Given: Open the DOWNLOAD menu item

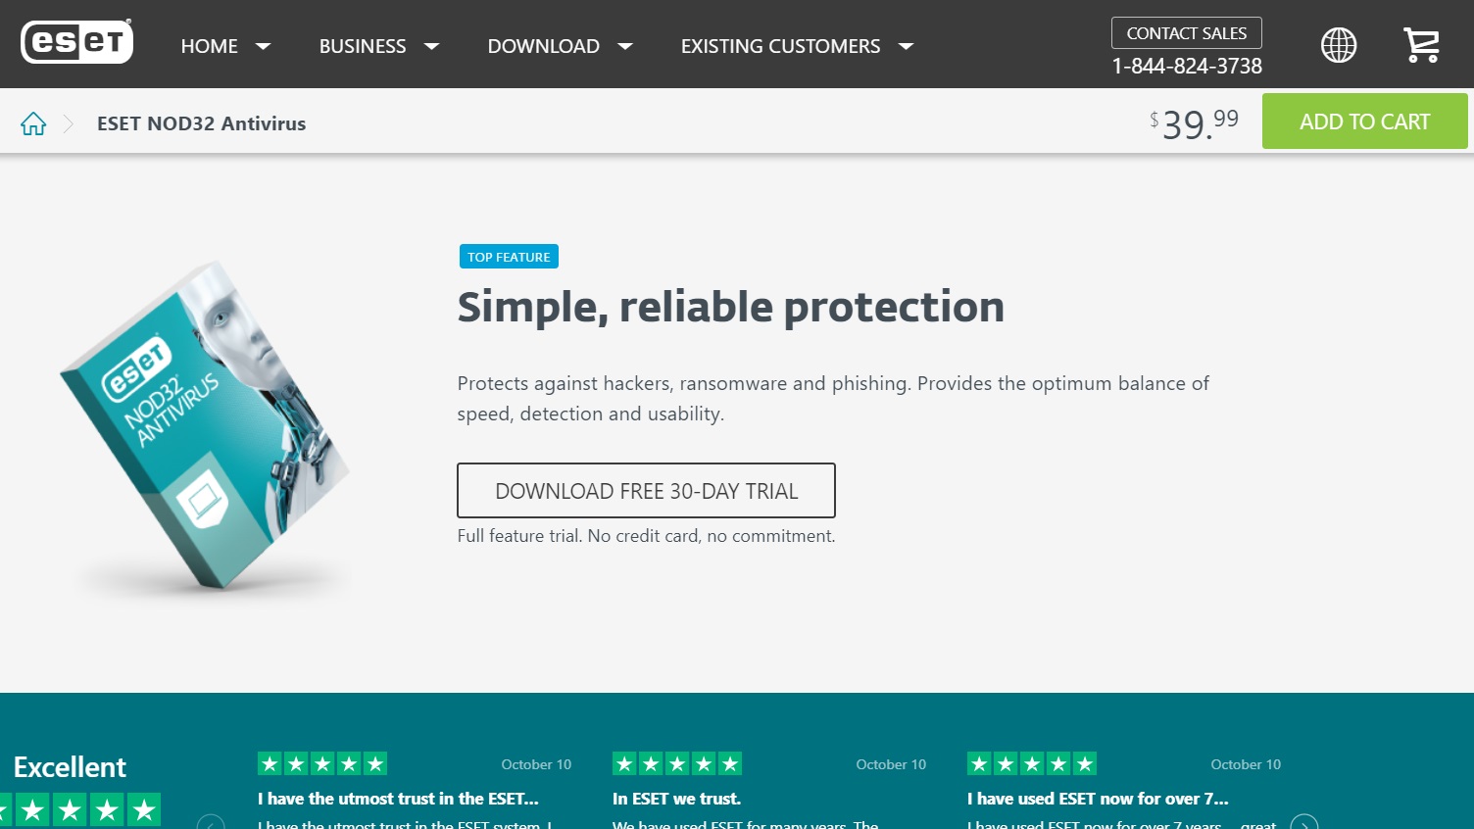Looking at the screenshot, I should (x=543, y=46).
